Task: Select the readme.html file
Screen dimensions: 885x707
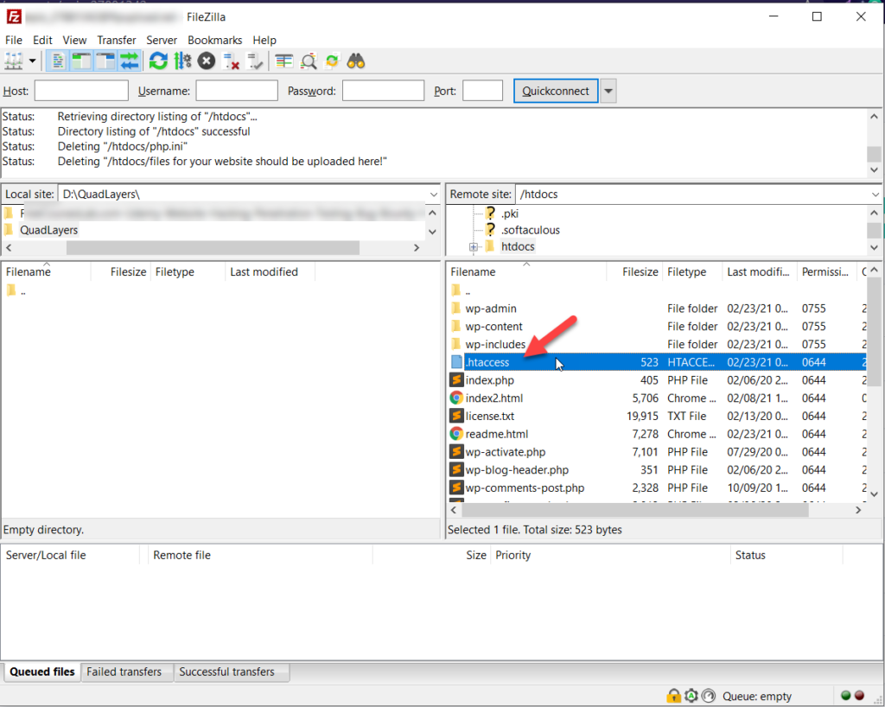Action: tap(497, 434)
